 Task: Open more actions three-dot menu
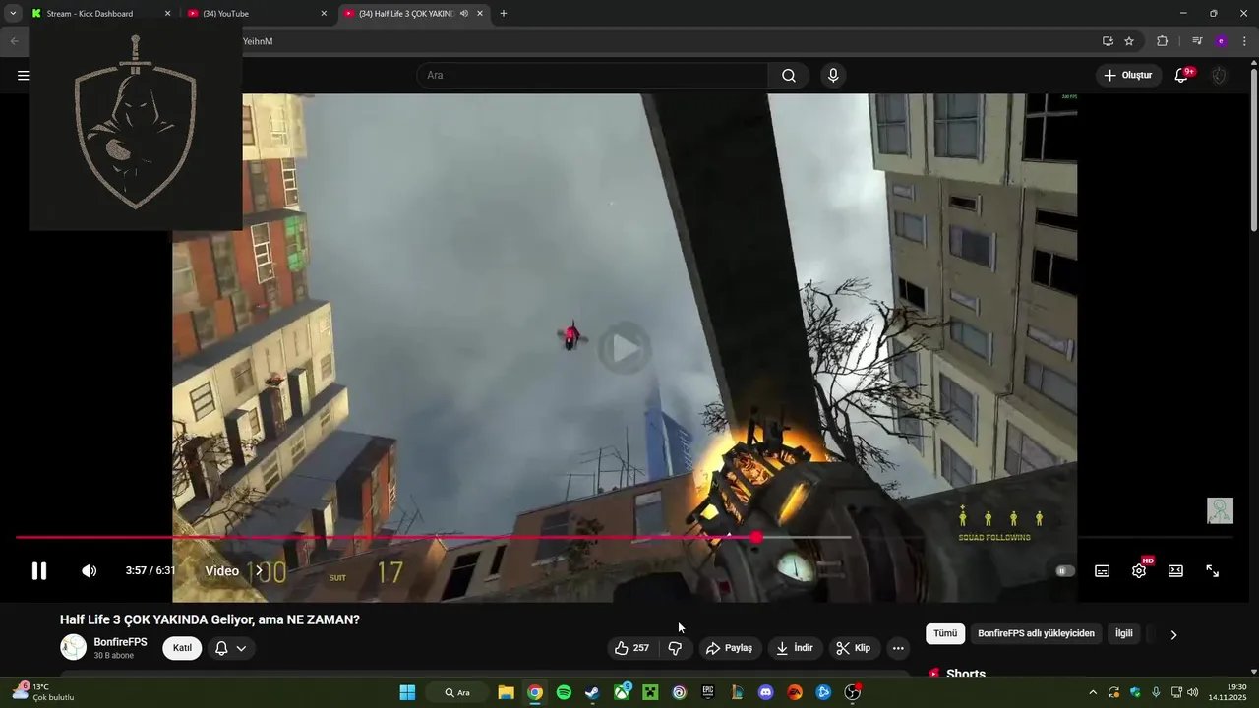(x=898, y=648)
